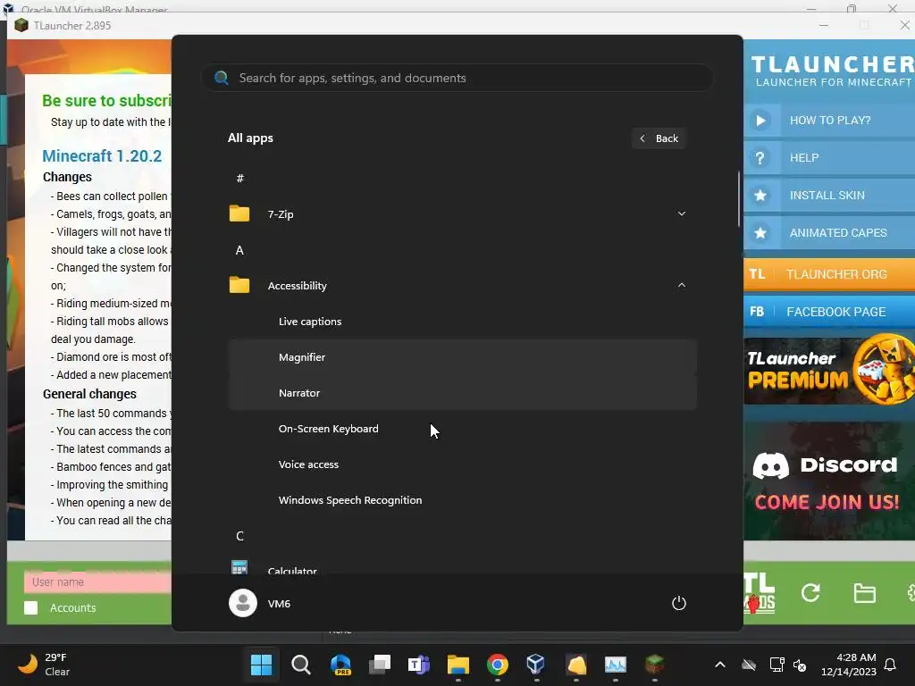Image resolution: width=915 pixels, height=686 pixels.
Task: Click the TLauncher refresh icon
Action: point(810,593)
